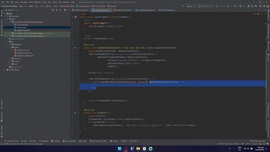Open the Run menu in the menu bar
This screenshot has width=270, height=152.
click(x=50, y=2)
